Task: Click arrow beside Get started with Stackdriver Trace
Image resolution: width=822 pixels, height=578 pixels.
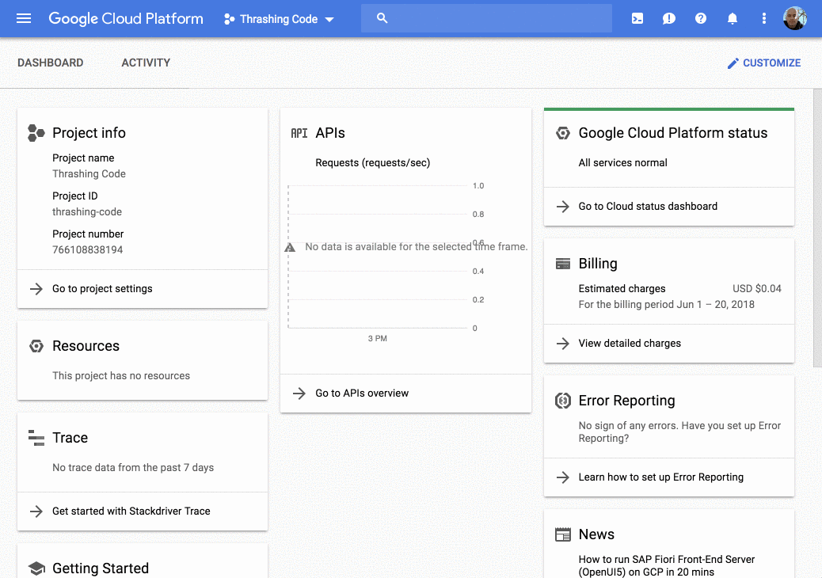Action: (x=36, y=511)
